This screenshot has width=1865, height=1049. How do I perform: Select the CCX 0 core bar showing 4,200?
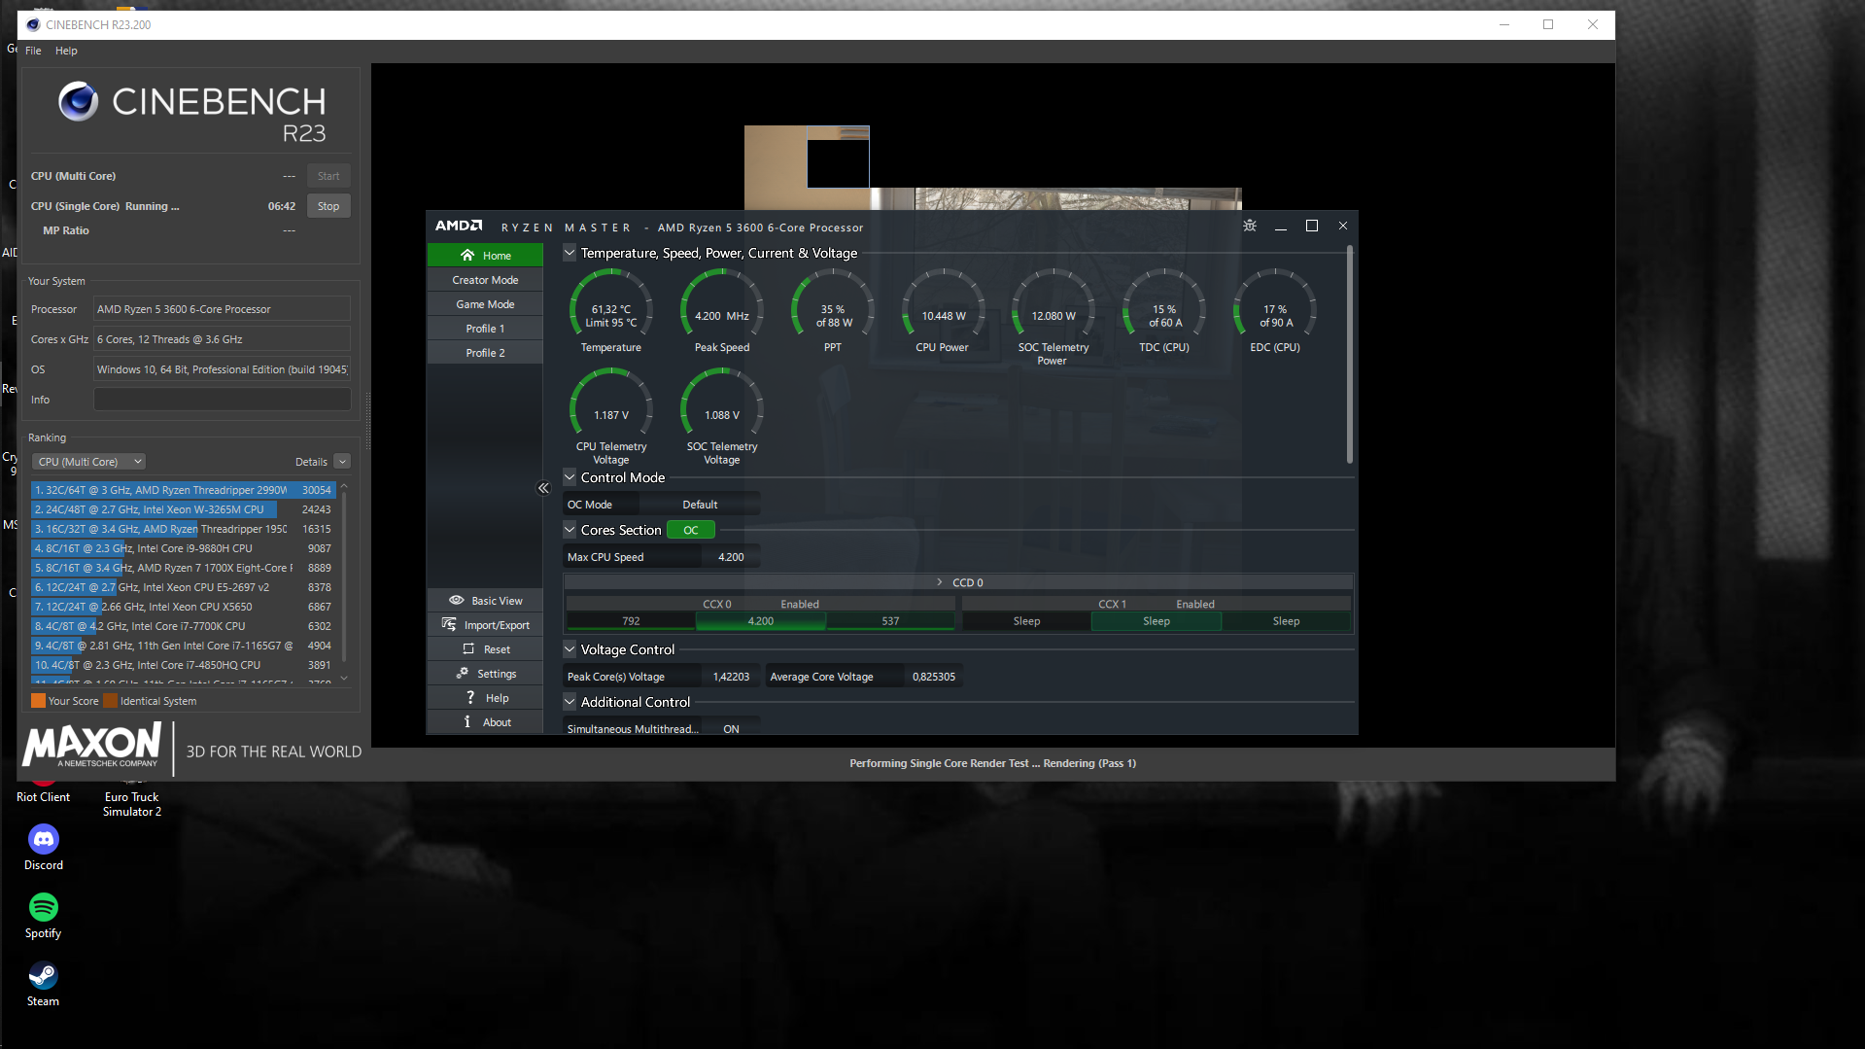pos(761,621)
